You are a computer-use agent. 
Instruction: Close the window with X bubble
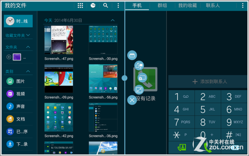(x=132, y=100)
